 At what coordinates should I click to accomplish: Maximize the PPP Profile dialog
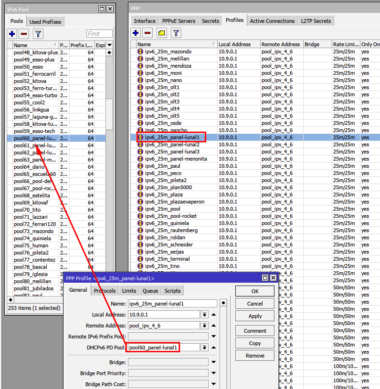click(x=265, y=277)
